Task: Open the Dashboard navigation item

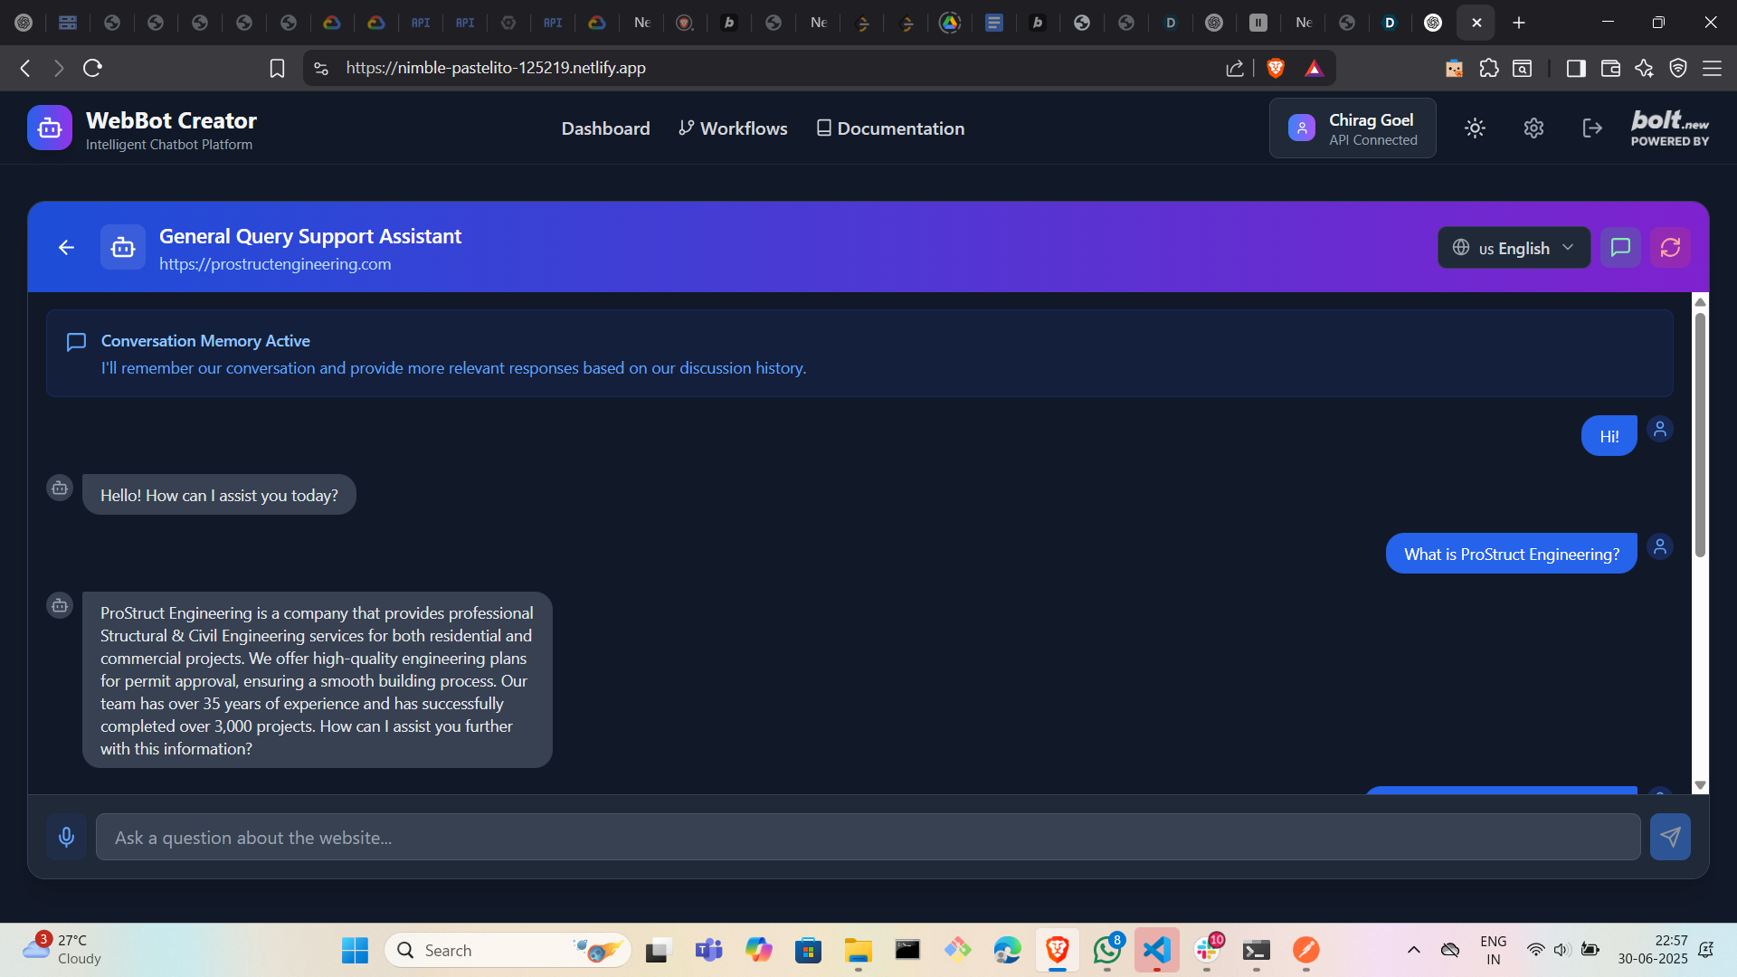Action: [605, 128]
